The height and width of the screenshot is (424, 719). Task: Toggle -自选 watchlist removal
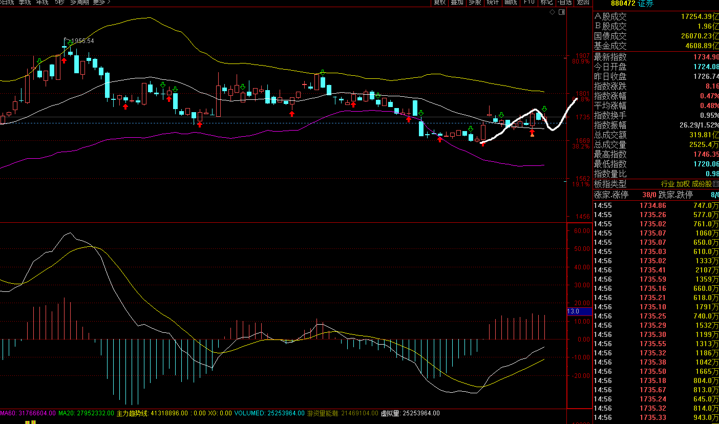click(x=564, y=2)
